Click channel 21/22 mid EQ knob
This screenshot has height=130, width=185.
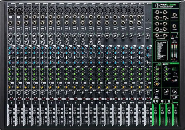click(x=147, y=55)
